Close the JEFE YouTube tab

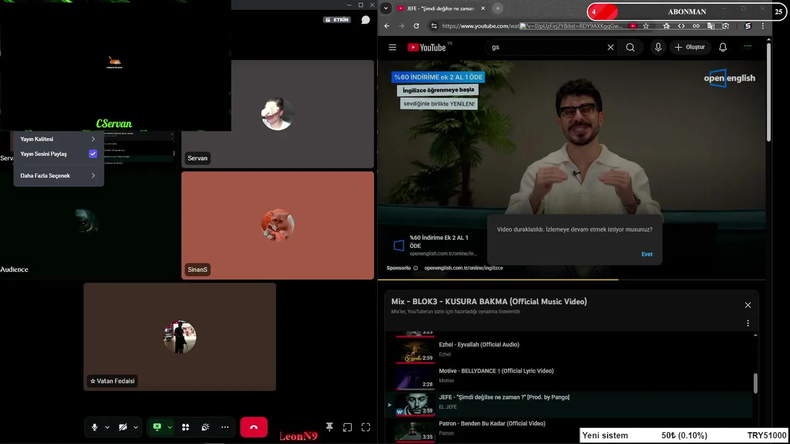483,9
